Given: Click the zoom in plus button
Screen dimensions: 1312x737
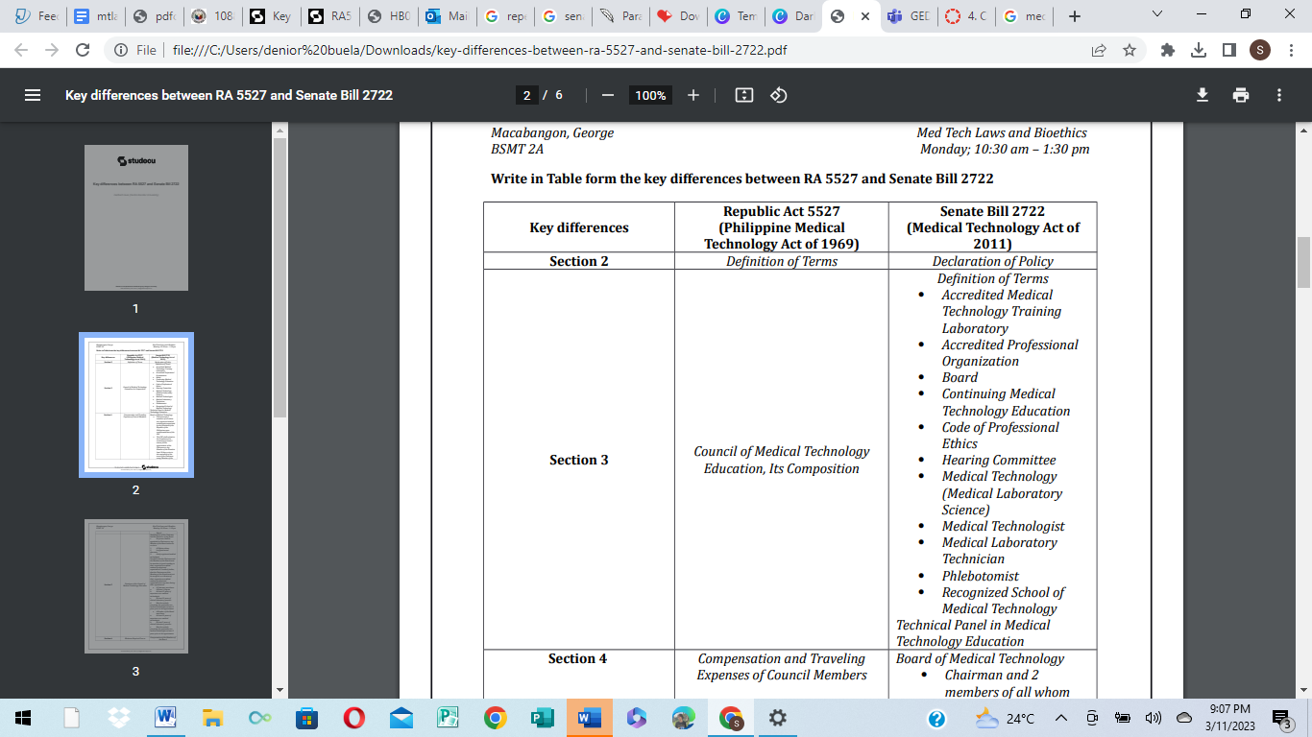Looking at the screenshot, I should pyautogui.click(x=693, y=95).
